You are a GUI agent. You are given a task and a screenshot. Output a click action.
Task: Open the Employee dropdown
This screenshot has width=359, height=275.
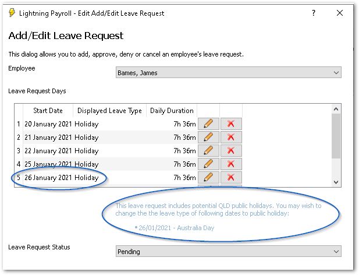(x=228, y=73)
